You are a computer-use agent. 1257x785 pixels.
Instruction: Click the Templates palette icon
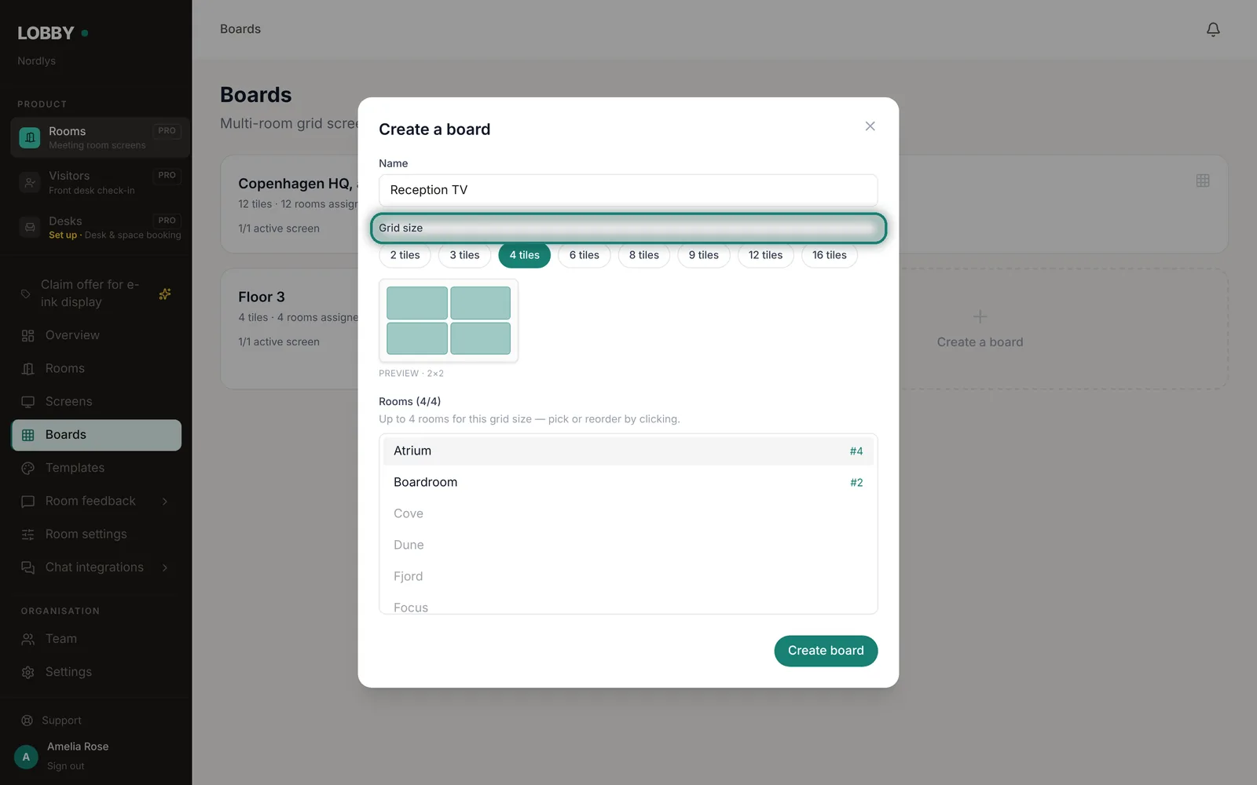coord(28,468)
